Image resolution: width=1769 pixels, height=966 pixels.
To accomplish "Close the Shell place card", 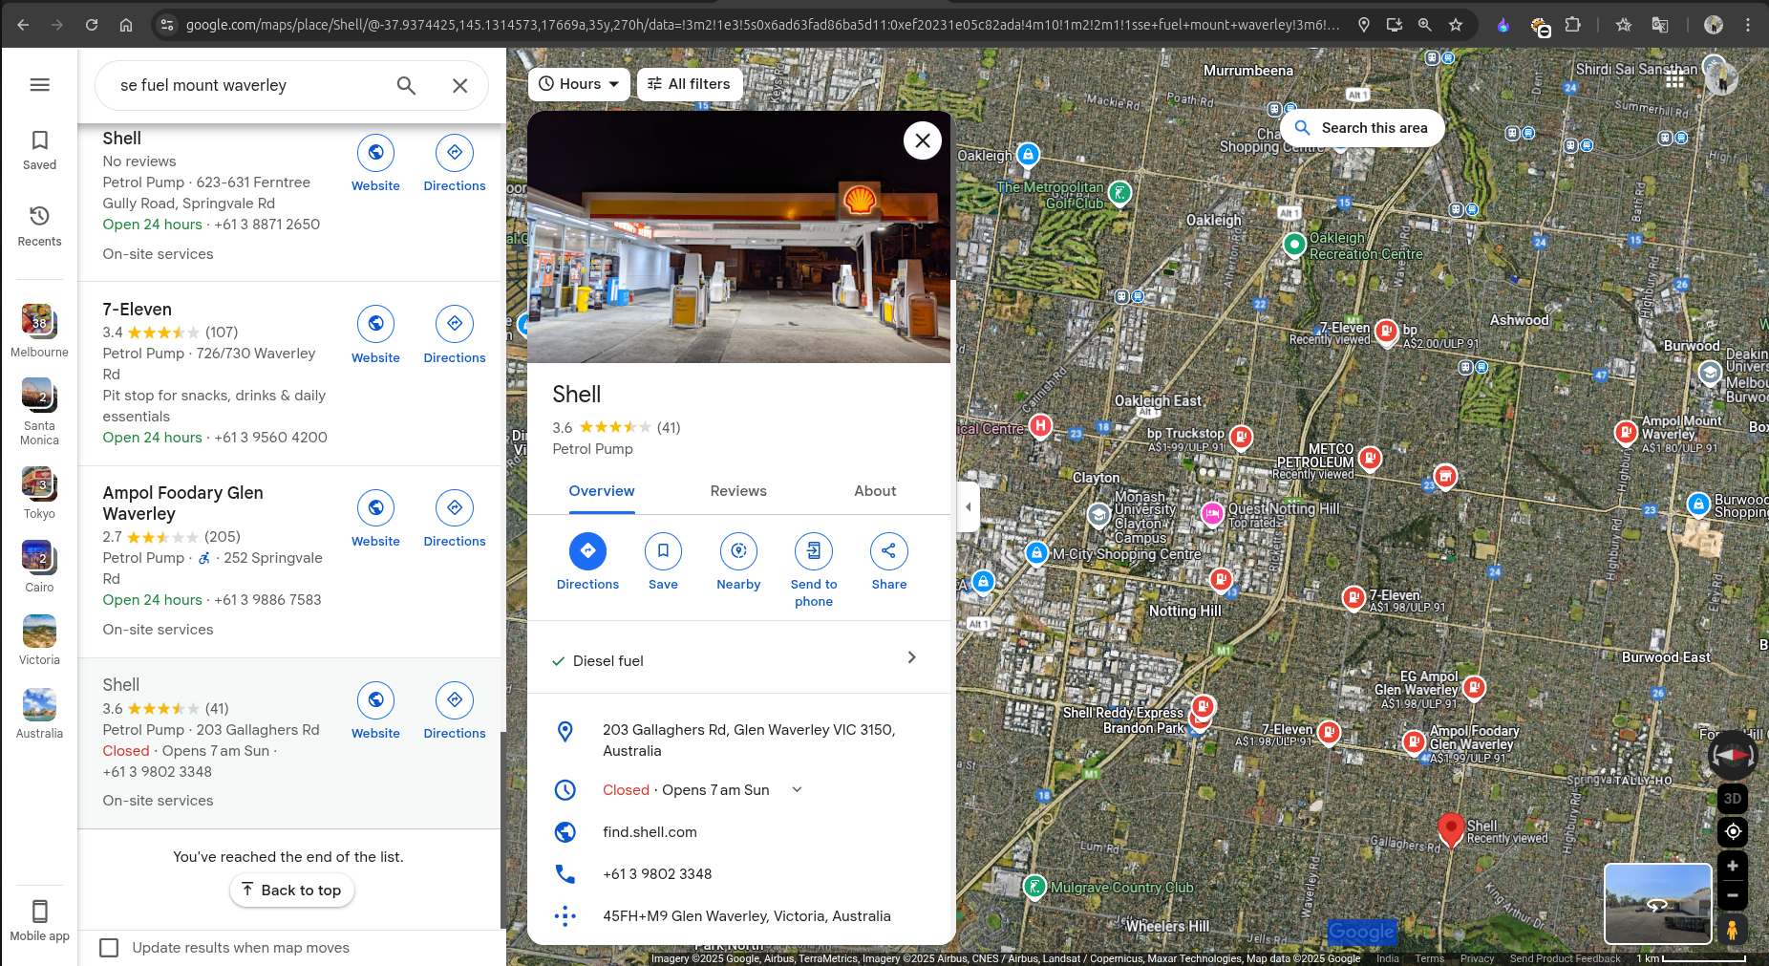I will click(x=922, y=140).
